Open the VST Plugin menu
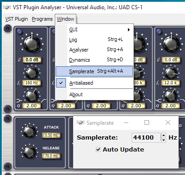 (17, 19)
